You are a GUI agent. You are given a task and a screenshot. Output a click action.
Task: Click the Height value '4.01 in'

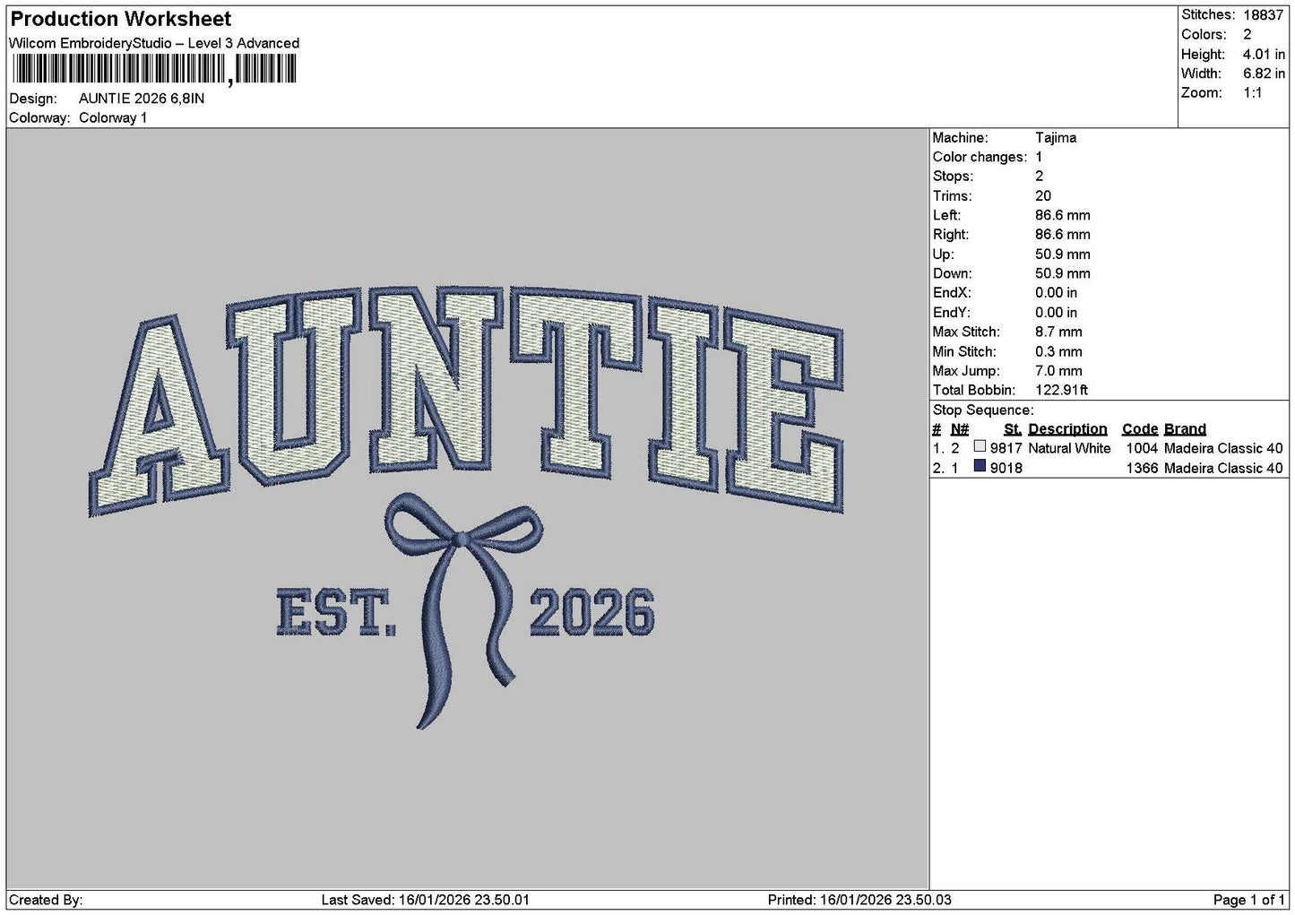pyautogui.click(x=1264, y=55)
